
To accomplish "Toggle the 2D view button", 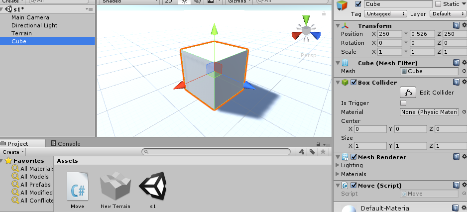I will [169, 1].
